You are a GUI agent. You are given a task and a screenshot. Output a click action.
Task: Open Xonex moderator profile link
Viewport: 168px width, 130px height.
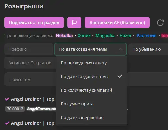click(x=84, y=35)
